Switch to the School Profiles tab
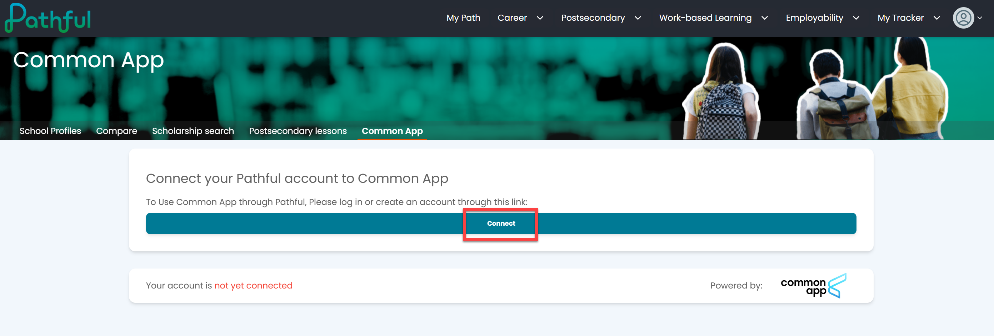This screenshot has width=994, height=336. [50, 131]
